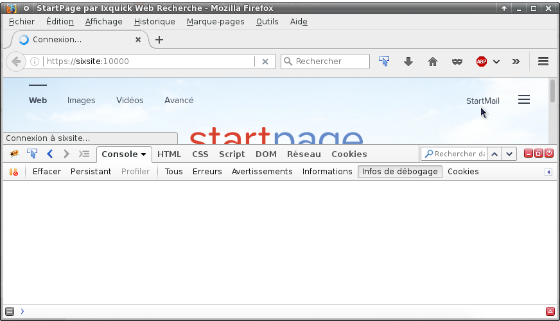Open the Aide menu
Screen dimensions: 560x321
(x=299, y=21)
